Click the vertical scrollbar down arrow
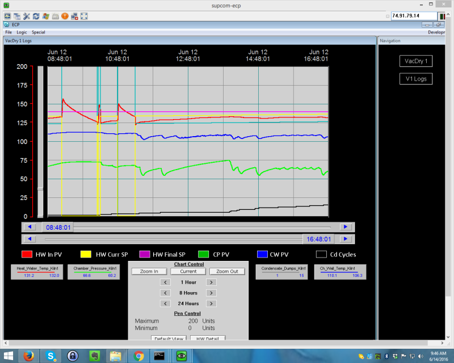 448,337
